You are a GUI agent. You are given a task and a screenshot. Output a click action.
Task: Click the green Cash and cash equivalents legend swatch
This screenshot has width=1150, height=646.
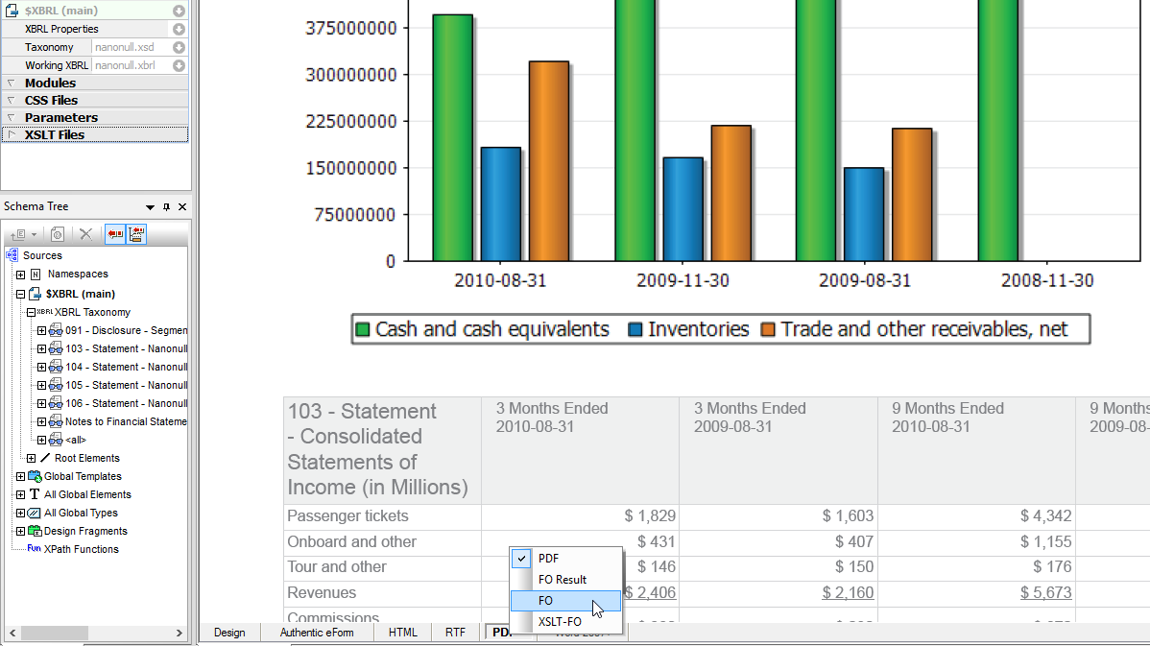pos(362,329)
